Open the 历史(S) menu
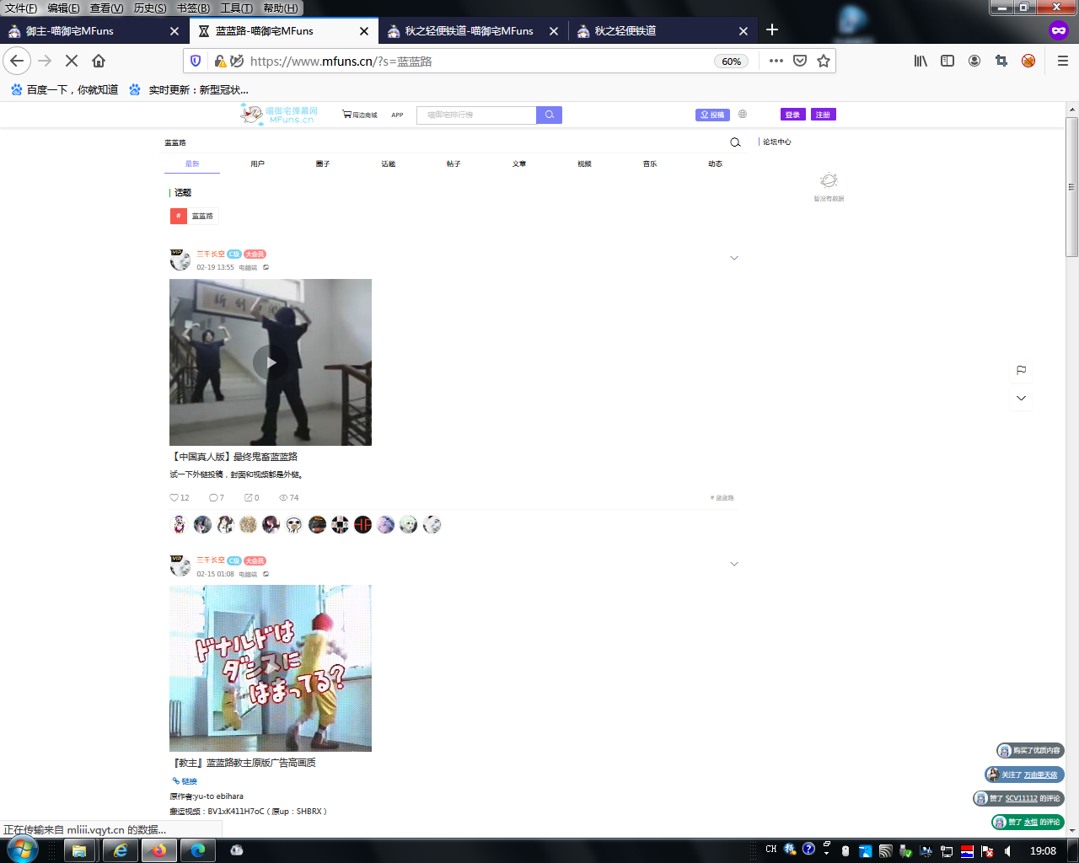Viewport: 1079px width, 863px height. [x=150, y=8]
